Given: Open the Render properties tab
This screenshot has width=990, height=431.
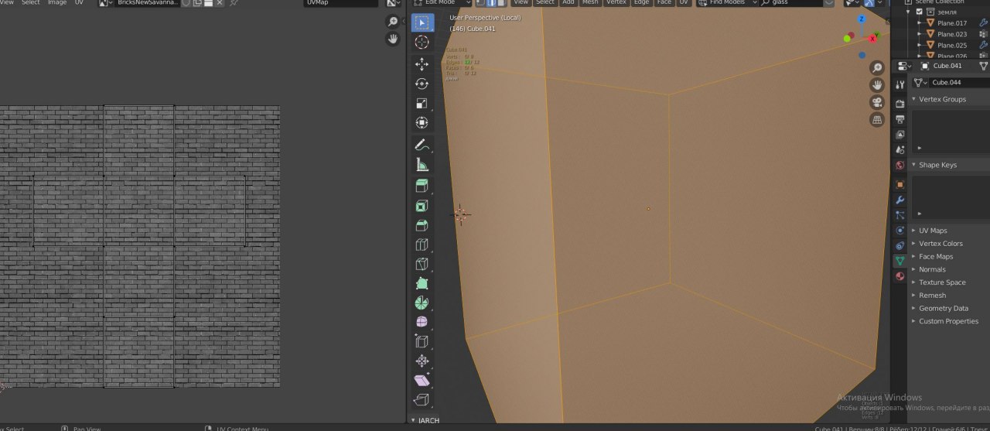Looking at the screenshot, I should click(900, 103).
